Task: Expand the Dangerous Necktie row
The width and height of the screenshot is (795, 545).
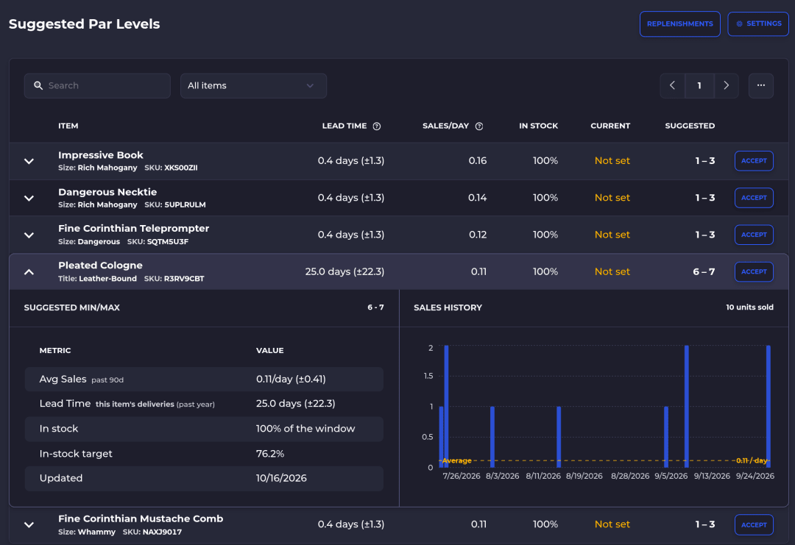Action: tap(29, 198)
